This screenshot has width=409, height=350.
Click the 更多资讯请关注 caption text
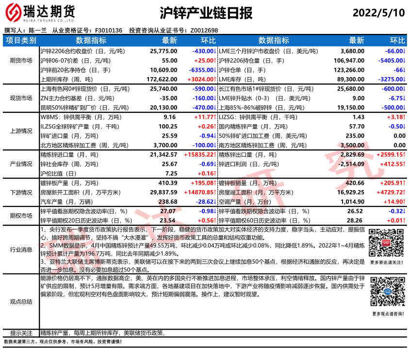pos(386,262)
